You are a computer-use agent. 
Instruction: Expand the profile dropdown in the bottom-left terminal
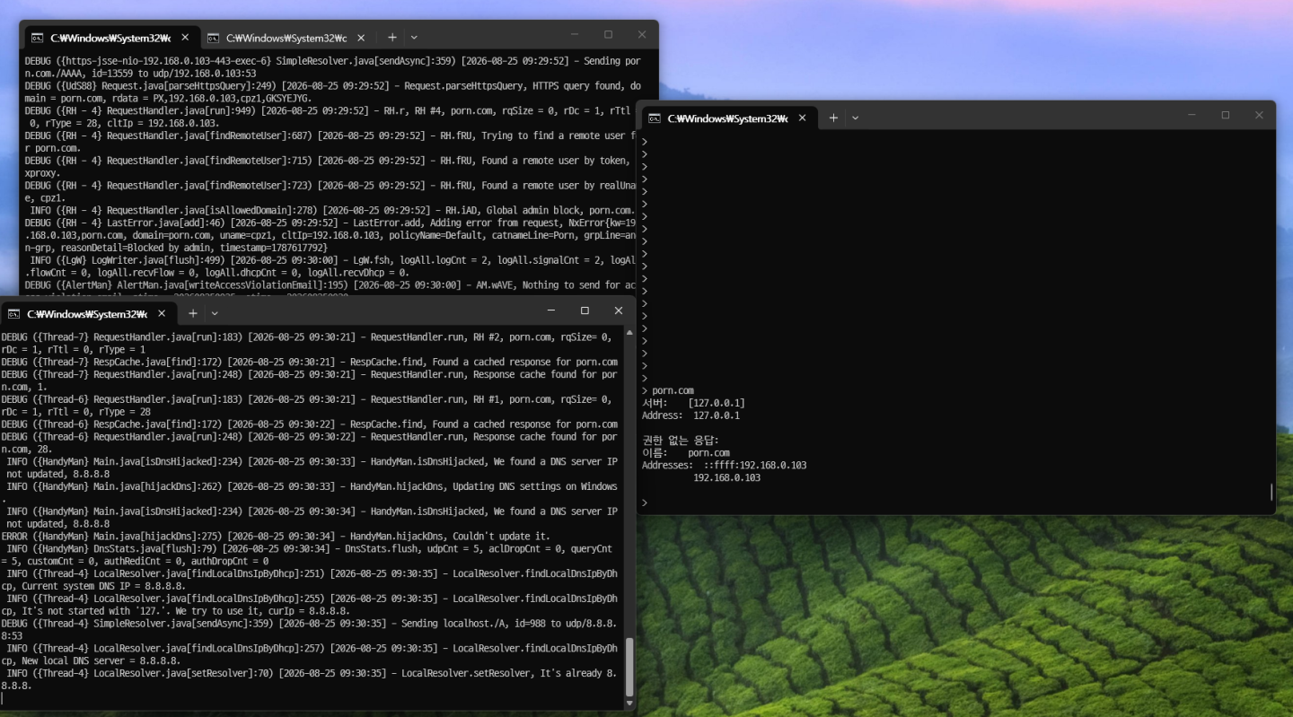pyautogui.click(x=215, y=313)
